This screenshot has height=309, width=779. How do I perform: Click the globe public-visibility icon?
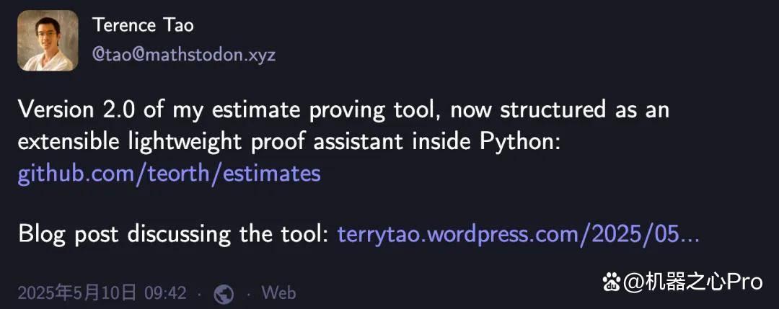pos(224,294)
